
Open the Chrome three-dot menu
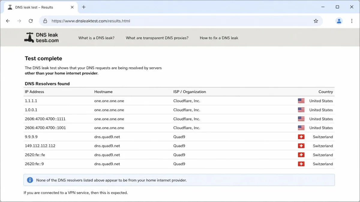click(352, 21)
